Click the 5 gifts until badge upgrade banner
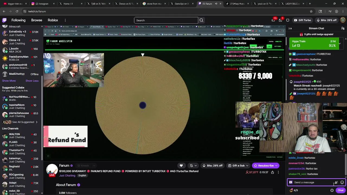 point(316,34)
